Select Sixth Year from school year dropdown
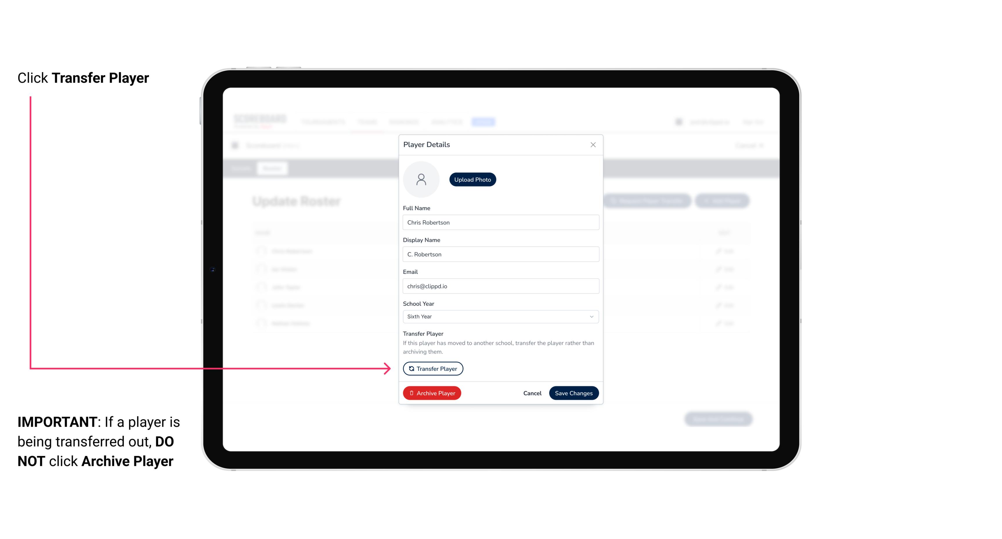1002x539 pixels. (x=499, y=316)
